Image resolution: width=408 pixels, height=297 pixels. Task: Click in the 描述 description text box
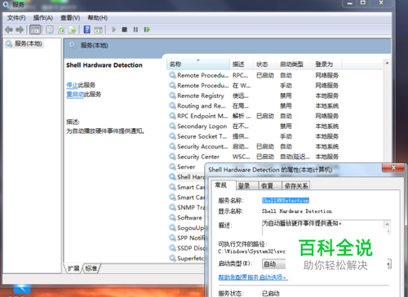(x=326, y=228)
